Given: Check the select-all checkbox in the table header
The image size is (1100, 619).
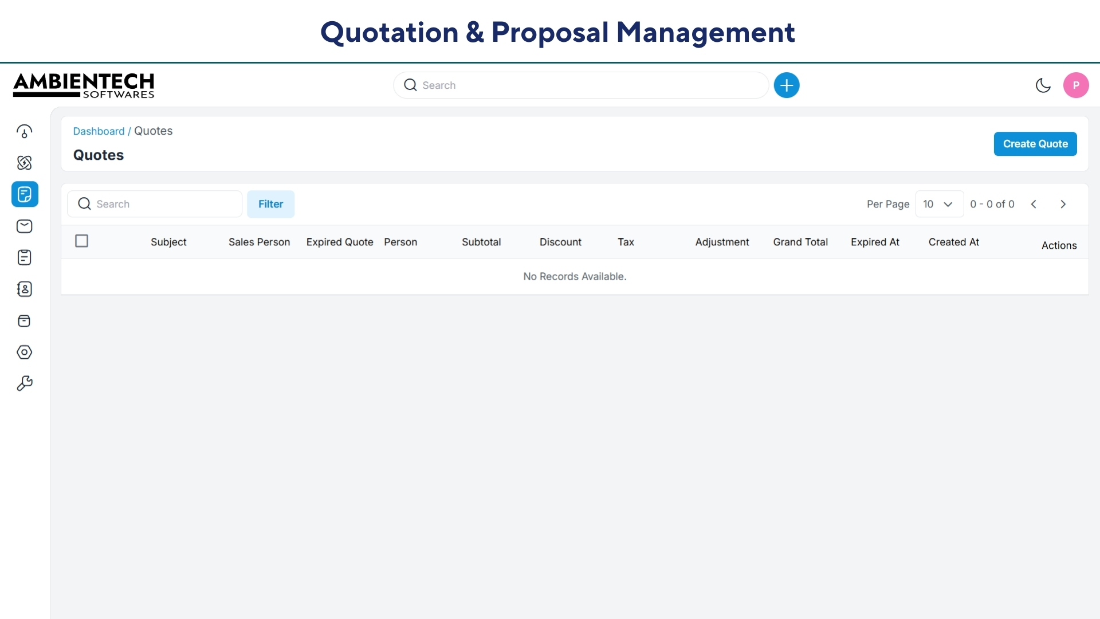Looking at the screenshot, I should coord(81,241).
